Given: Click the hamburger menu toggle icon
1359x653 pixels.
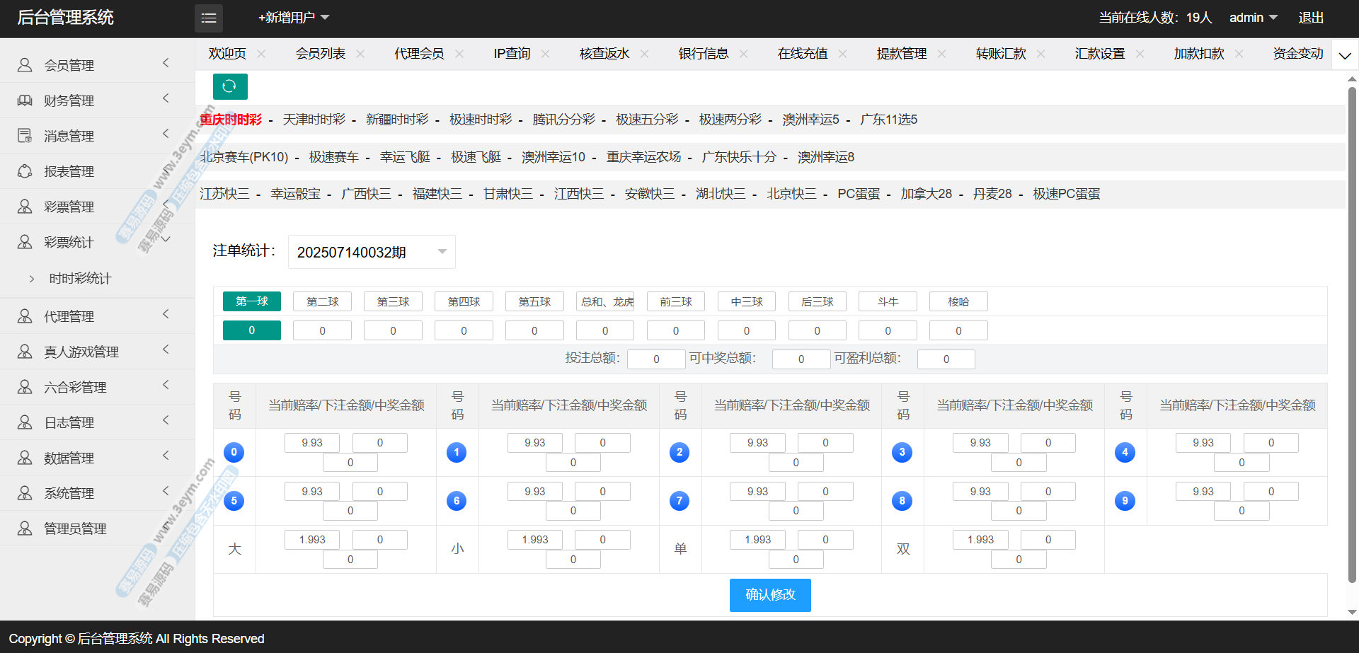Looking at the screenshot, I should [x=208, y=18].
